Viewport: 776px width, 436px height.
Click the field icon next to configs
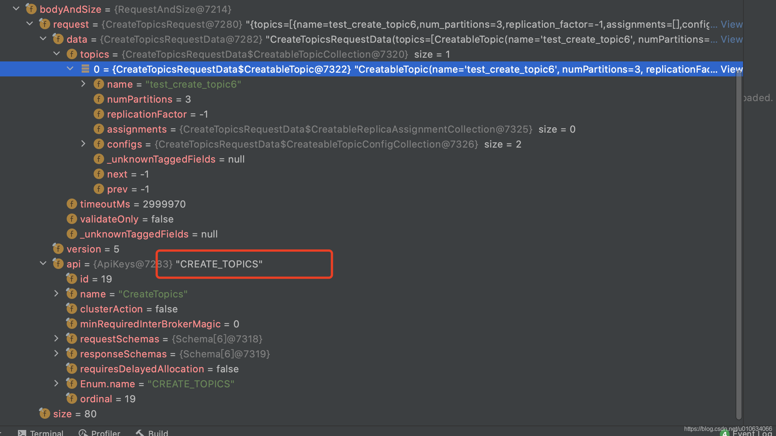[x=98, y=144]
